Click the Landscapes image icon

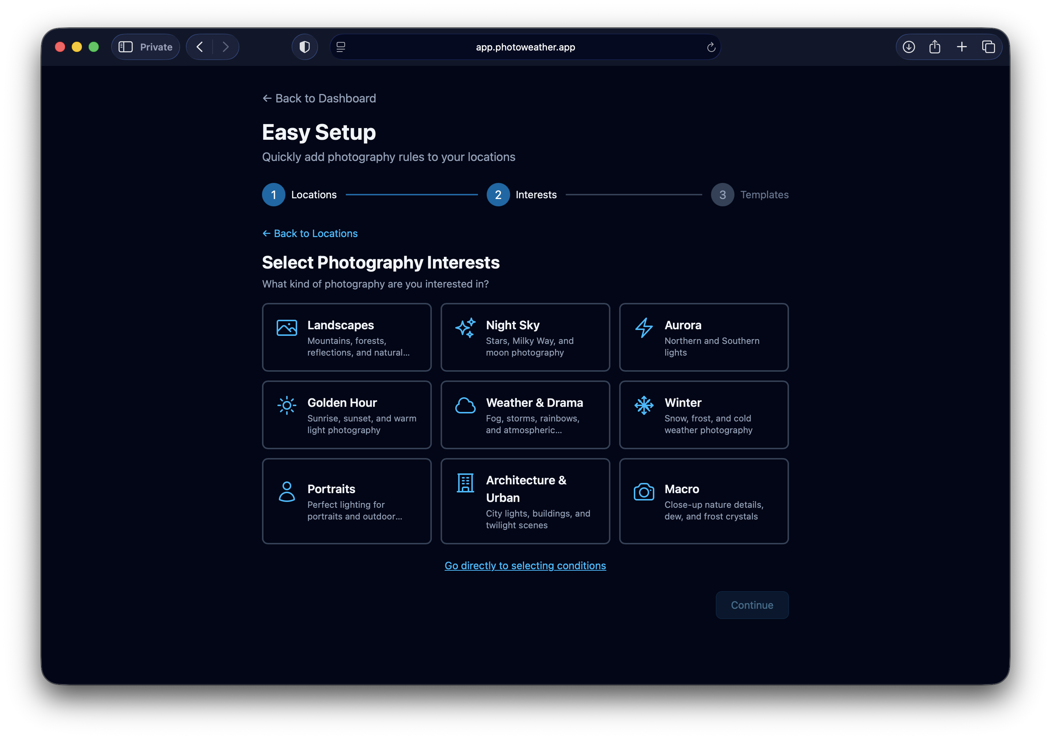coord(286,327)
